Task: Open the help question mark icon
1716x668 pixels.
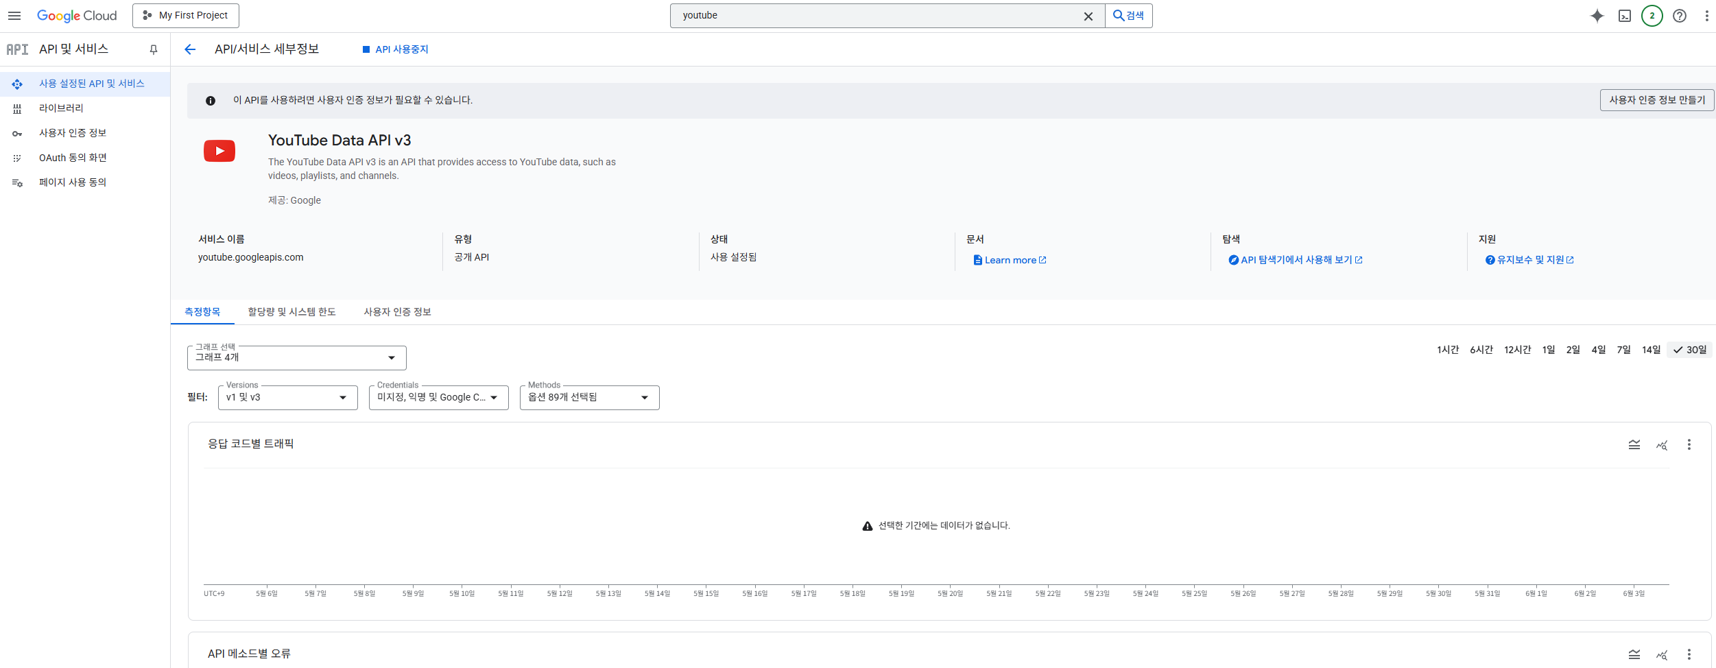Action: coord(1680,15)
